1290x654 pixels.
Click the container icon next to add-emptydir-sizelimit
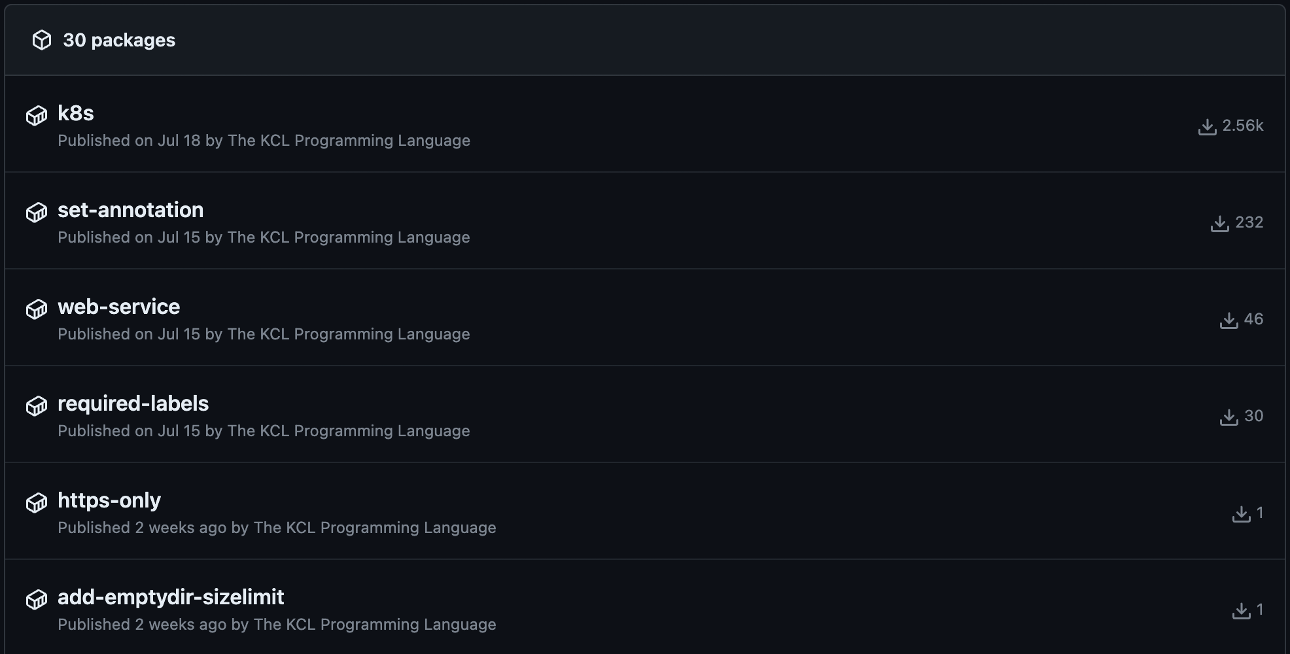coord(37,600)
